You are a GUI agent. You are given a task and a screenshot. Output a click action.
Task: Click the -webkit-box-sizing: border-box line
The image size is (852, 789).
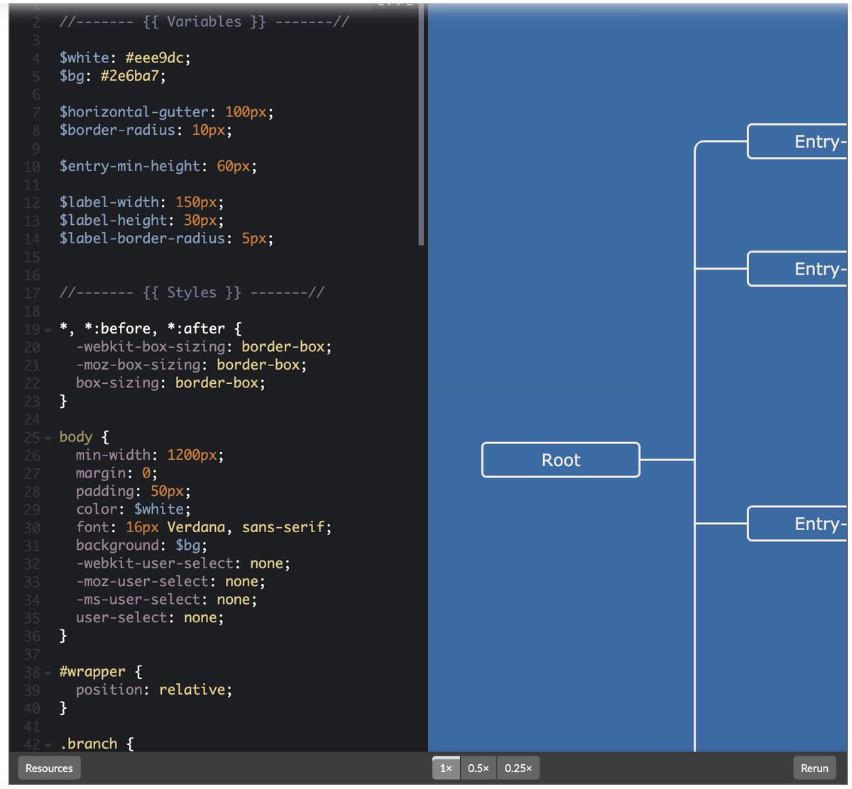pyautogui.click(x=204, y=346)
